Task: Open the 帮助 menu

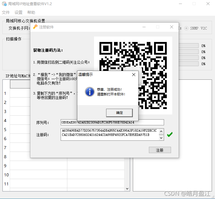Action: pos(31,12)
